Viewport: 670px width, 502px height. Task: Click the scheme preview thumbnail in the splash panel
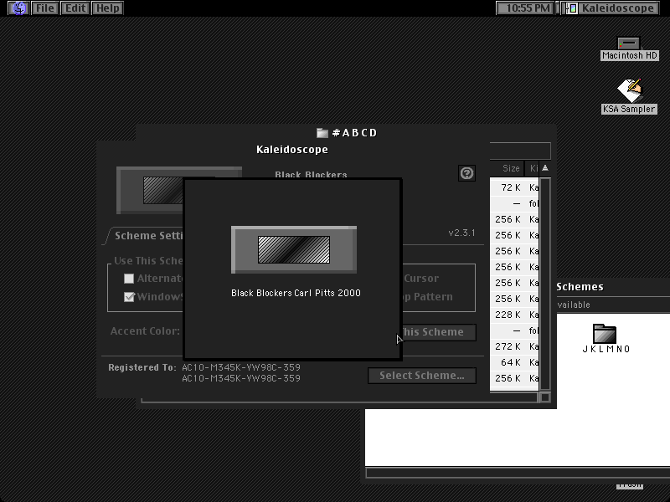(294, 249)
